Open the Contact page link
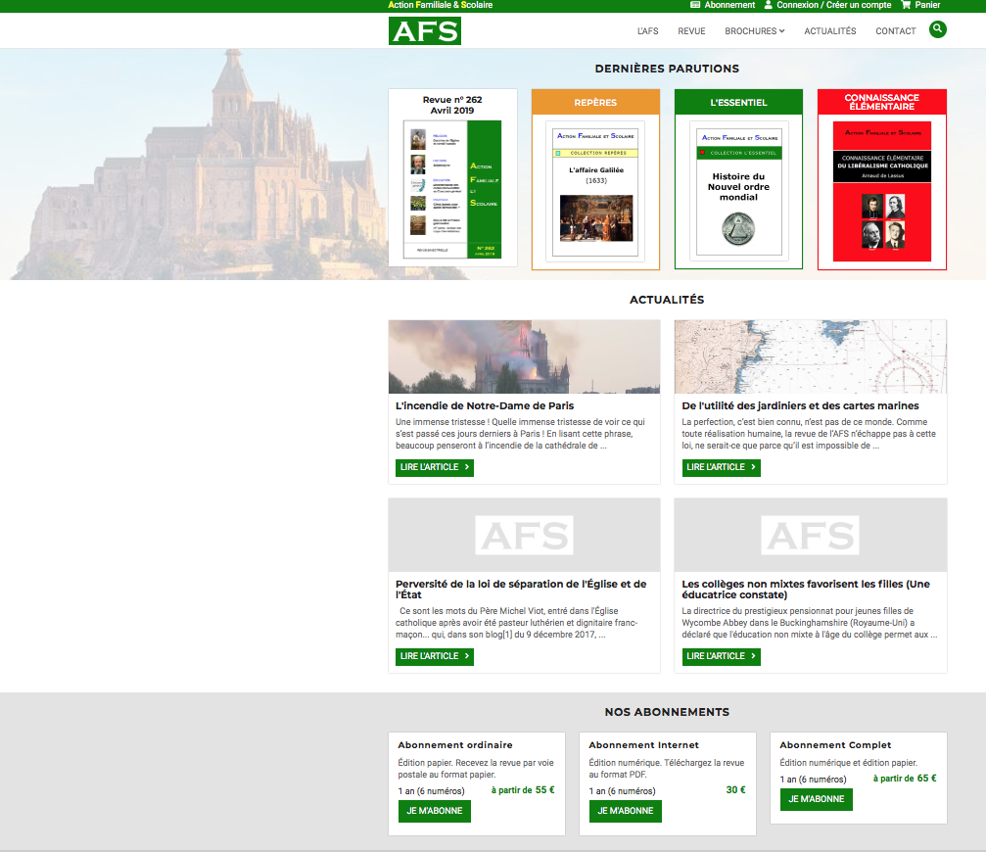 (x=895, y=31)
